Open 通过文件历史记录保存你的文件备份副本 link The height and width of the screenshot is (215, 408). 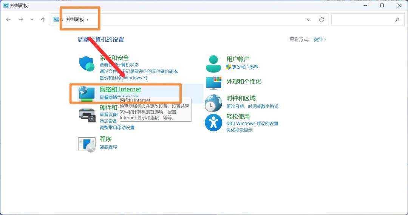[139, 71]
